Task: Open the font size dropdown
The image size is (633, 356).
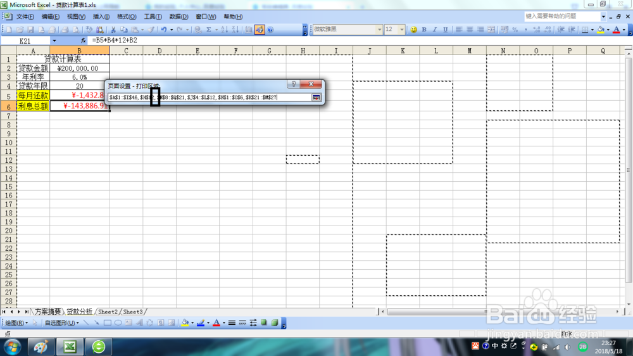Action: coord(402,30)
